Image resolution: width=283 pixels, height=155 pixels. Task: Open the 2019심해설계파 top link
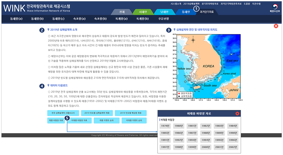[x=191, y=4]
